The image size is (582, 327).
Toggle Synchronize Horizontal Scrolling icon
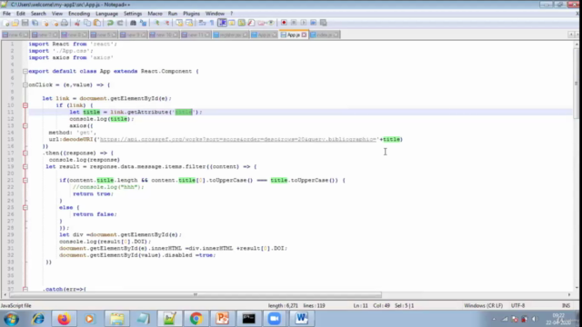[189, 23]
